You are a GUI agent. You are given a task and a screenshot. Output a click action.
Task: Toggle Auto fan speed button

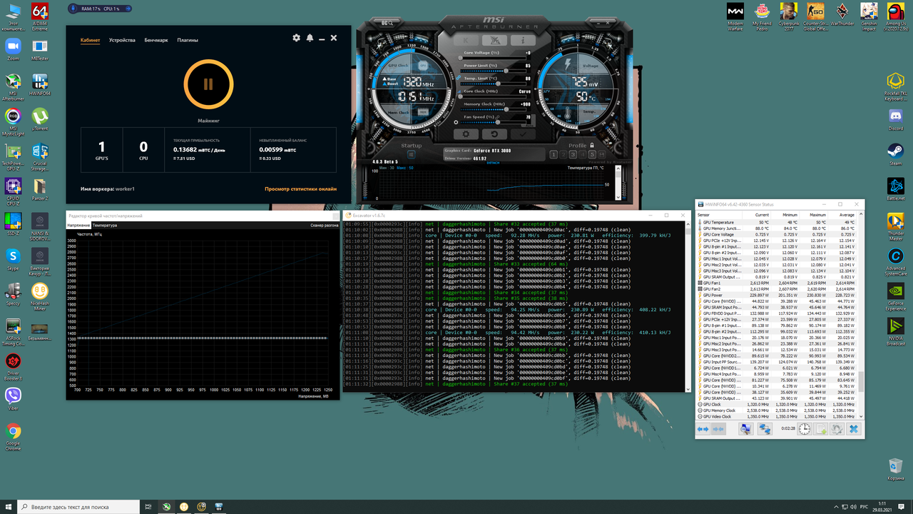(529, 126)
